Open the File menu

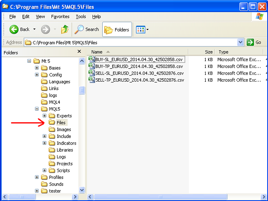click(x=13, y=17)
